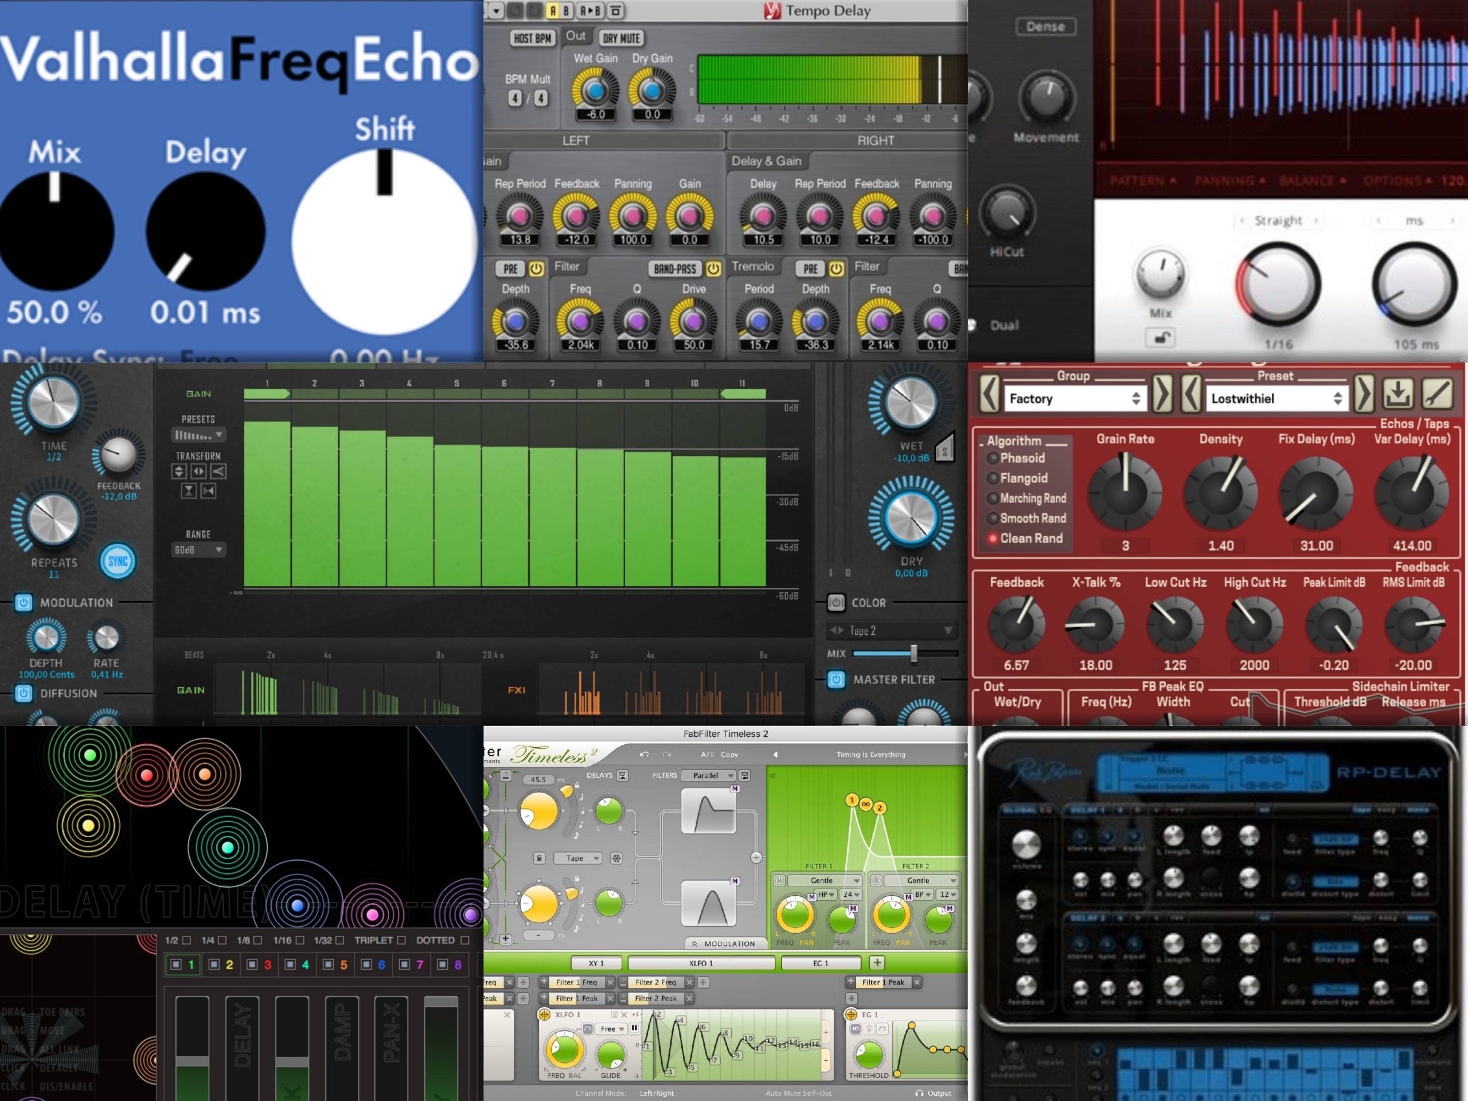Click the save icon next to DELAYS
1468x1101 pixels.
[x=623, y=775]
